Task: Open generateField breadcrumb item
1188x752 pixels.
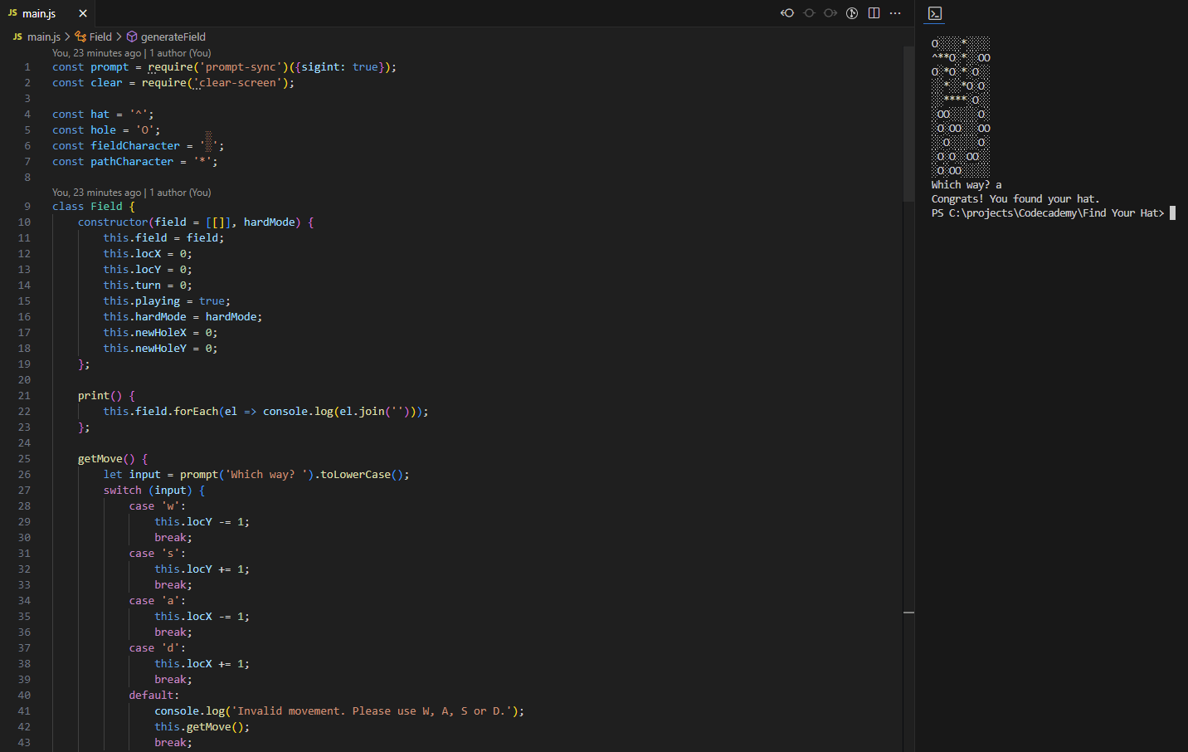Action: click(173, 37)
